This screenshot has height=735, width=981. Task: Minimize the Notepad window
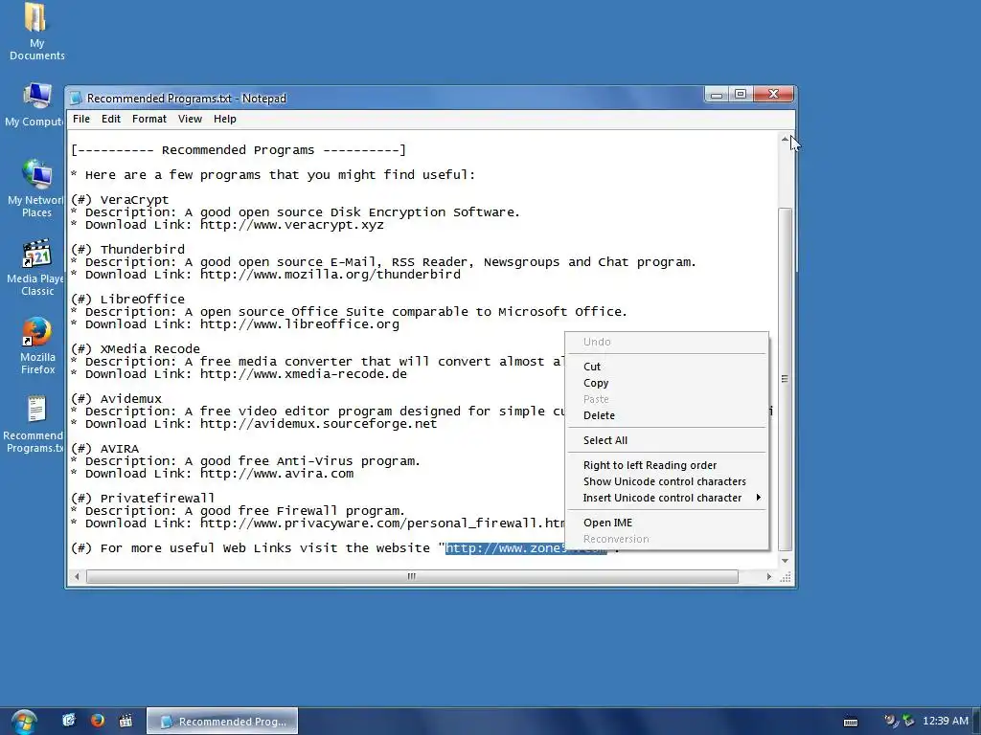coord(717,95)
